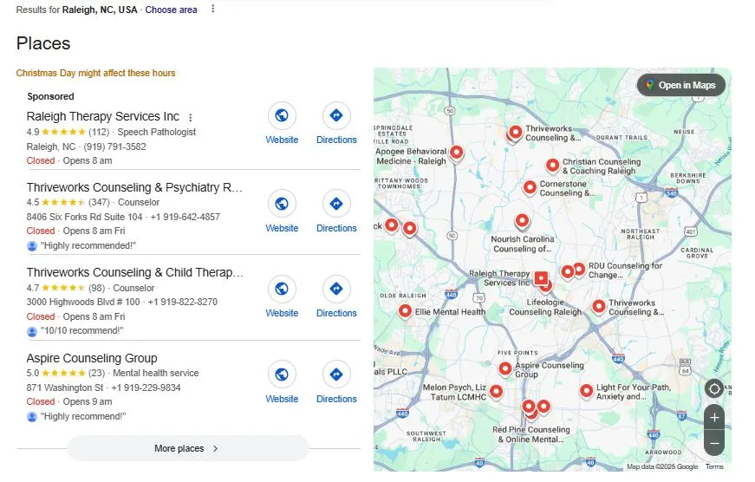This screenshot has height=482, width=755.
Task: Select Cornerstone Counseling map pin
Action: click(530, 187)
